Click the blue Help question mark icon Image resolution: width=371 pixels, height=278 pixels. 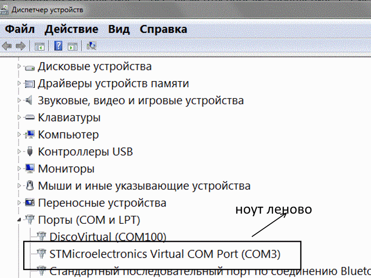58,46
